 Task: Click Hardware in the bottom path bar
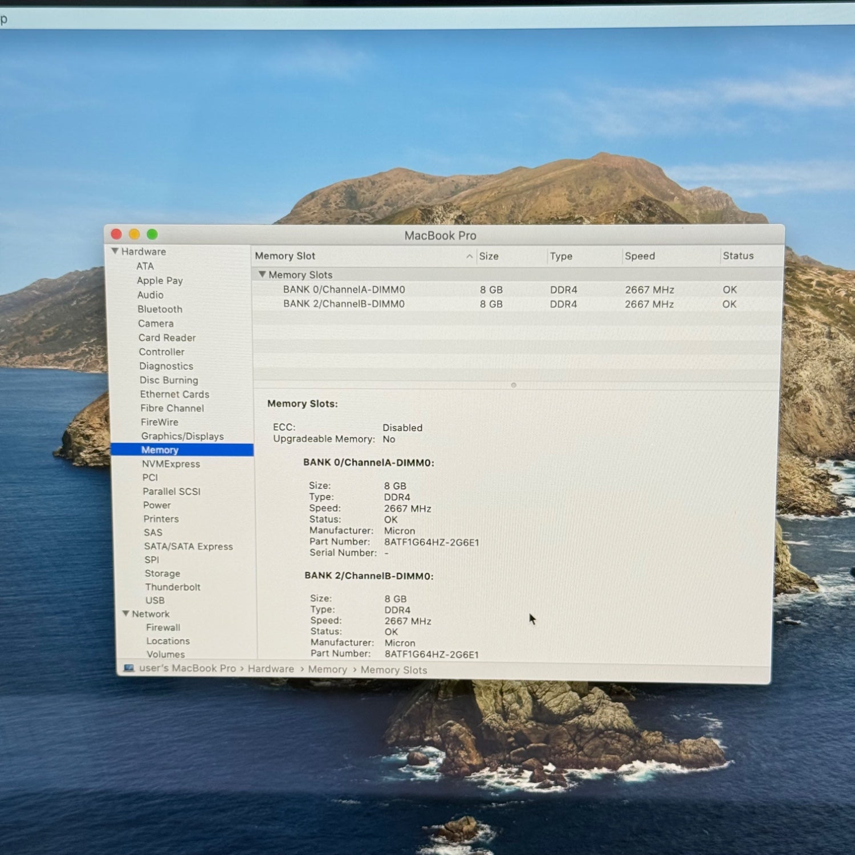point(271,669)
